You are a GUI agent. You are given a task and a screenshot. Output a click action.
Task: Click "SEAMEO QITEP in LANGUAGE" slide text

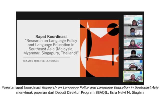(41, 61)
